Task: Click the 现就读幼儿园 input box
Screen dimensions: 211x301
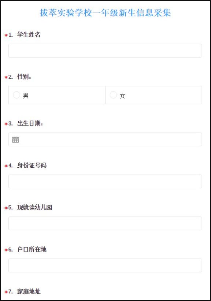Action: [105, 223]
